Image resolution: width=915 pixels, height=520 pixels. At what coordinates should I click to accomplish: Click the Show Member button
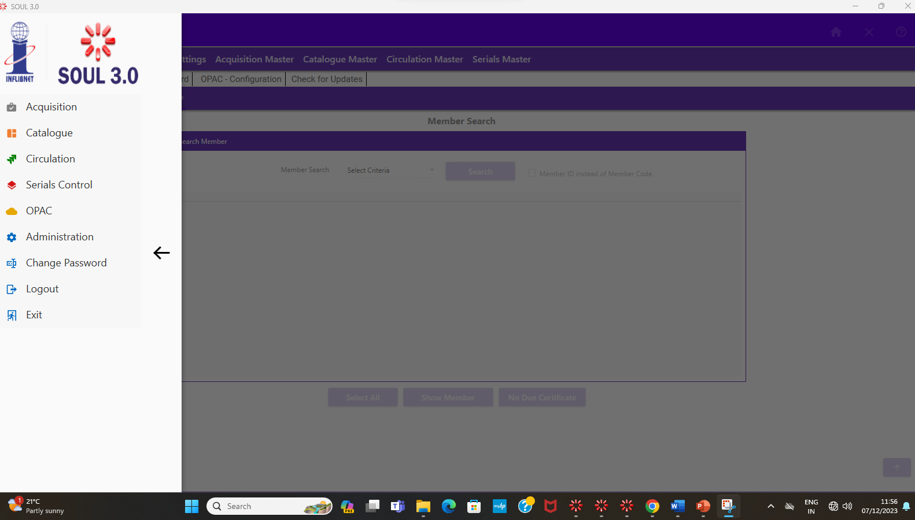448,398
